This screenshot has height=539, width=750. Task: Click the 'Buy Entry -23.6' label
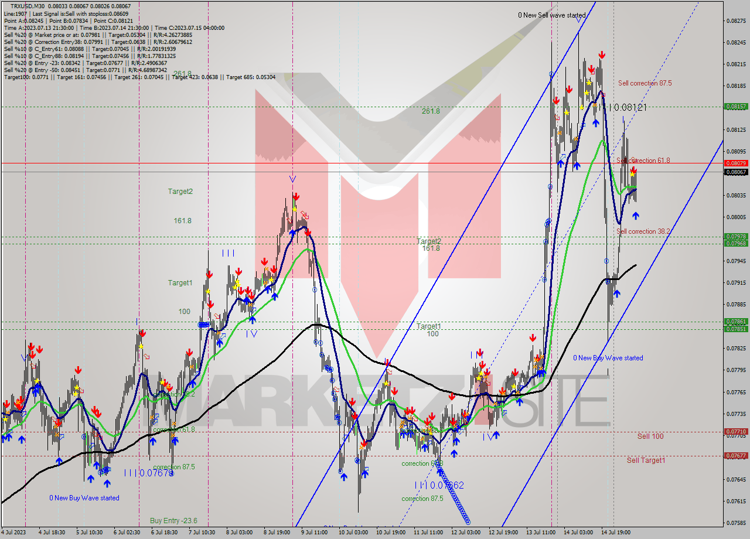[x=173, y=520]
